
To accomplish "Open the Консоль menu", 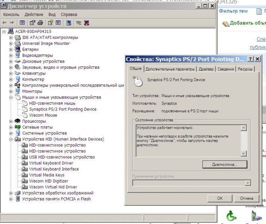I will (11, 15).
